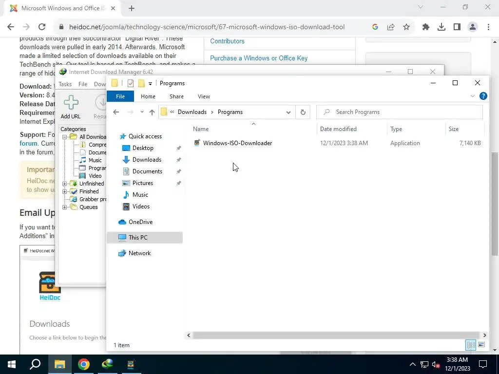Open the Home ribbon tab

click(x=148, y=96)
